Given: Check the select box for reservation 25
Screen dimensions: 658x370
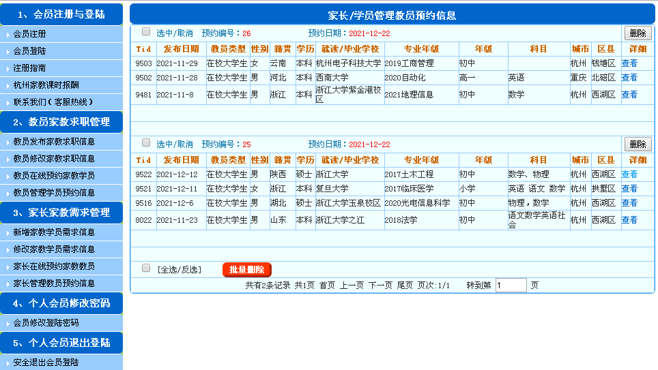Looking at the screenshot, I should click(145, 143).
